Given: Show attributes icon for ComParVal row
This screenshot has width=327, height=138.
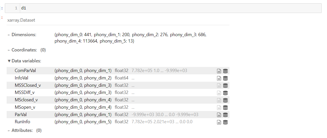Looking at the screenshot, I should coord(219,71).
